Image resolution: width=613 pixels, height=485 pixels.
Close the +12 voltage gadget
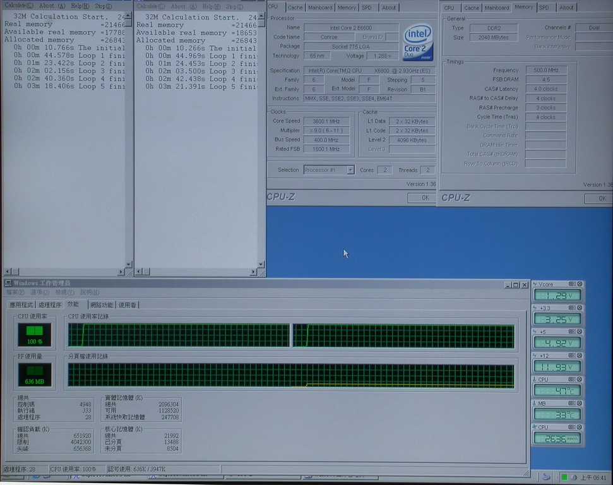click(580, 356)
